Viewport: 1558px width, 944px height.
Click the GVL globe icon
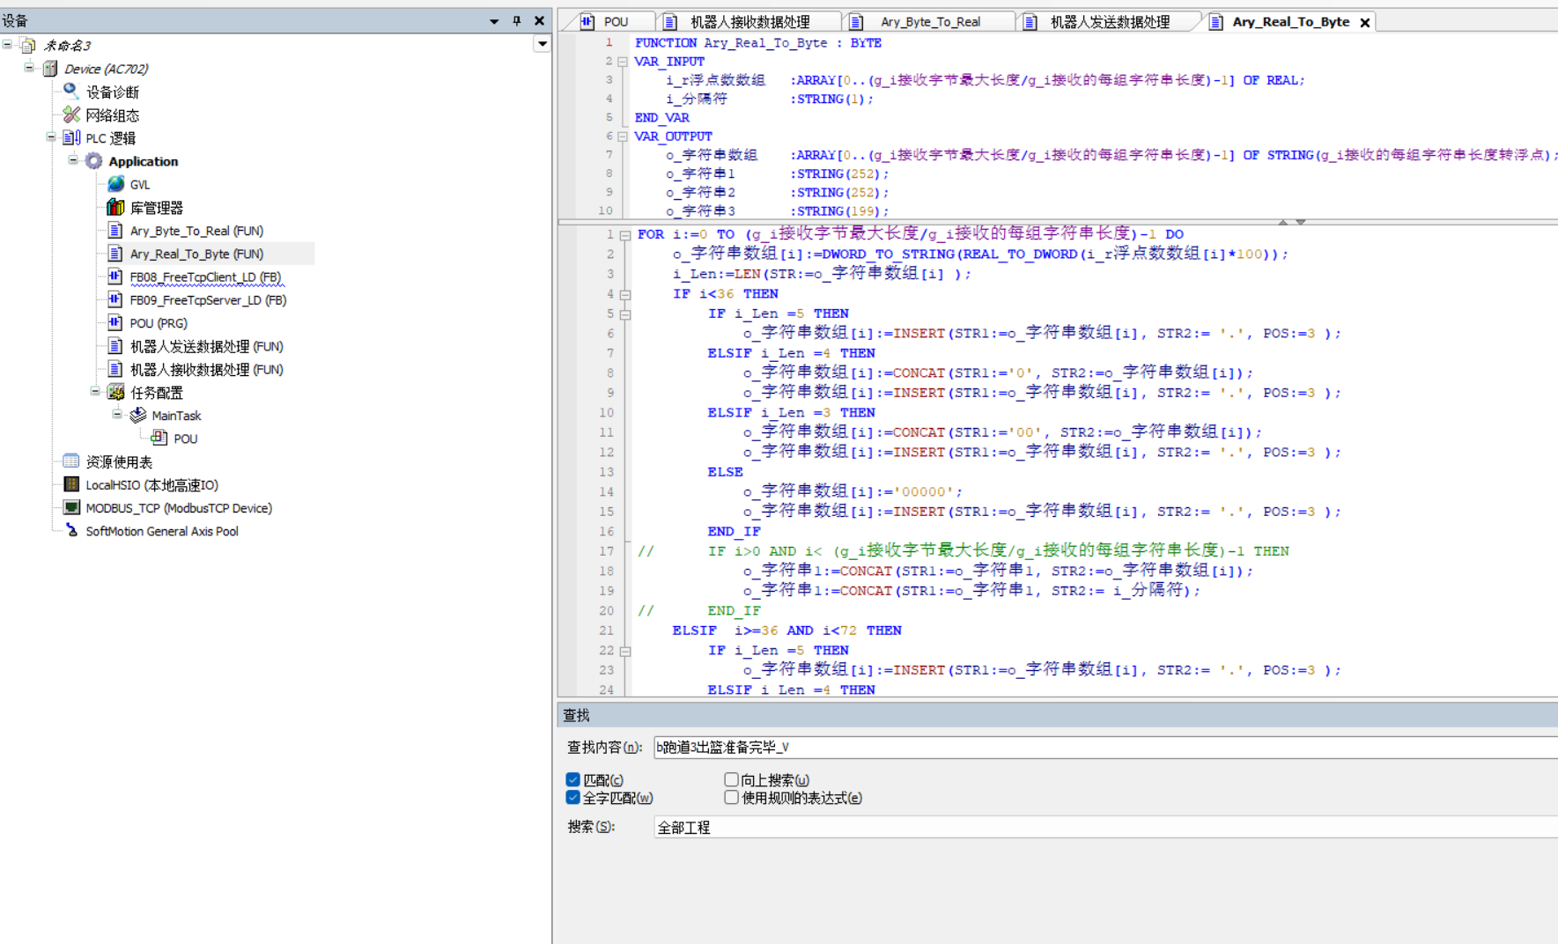[x=116, y=184]
